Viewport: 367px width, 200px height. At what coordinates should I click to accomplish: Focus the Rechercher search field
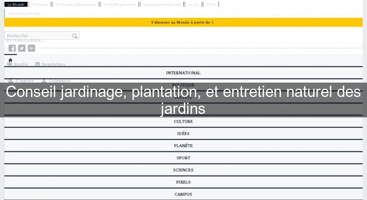click(37, 36)
